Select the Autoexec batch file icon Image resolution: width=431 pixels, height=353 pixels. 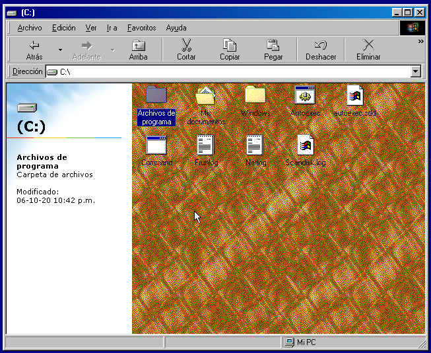[305, 95]
